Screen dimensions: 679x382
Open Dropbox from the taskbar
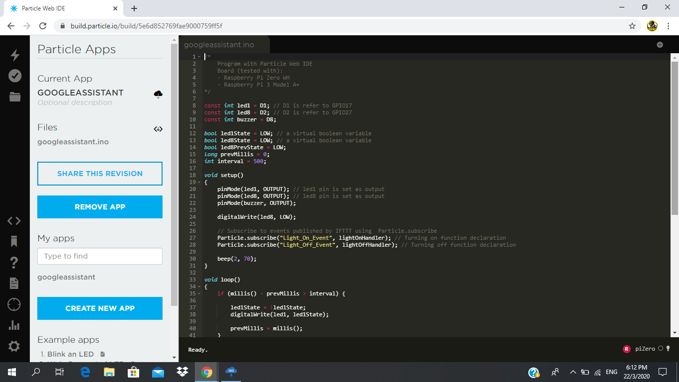pyautogui.click(x=182, y=372)
